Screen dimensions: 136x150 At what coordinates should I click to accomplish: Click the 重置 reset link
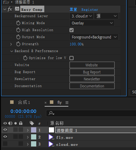coord(73,9)
